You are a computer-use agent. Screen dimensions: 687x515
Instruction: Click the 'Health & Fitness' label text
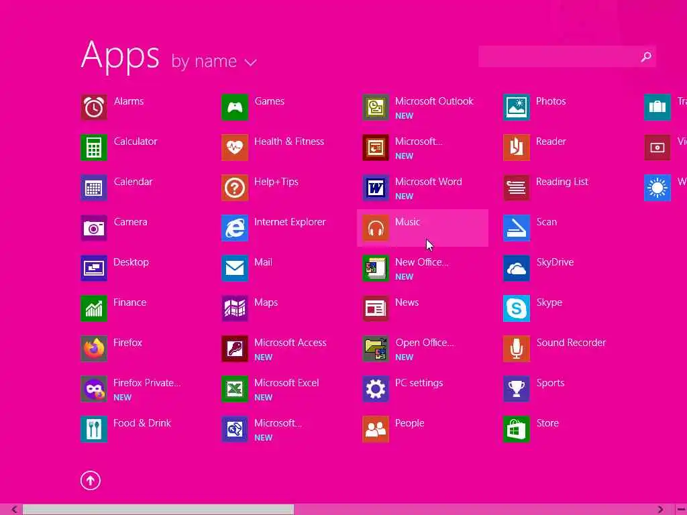(x=288, y=141)
